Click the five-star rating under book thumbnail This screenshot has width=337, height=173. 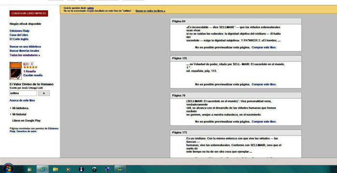30,67
